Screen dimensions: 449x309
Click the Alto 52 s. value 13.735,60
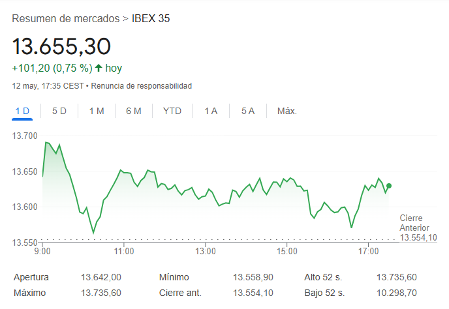(x=397, y=277)
